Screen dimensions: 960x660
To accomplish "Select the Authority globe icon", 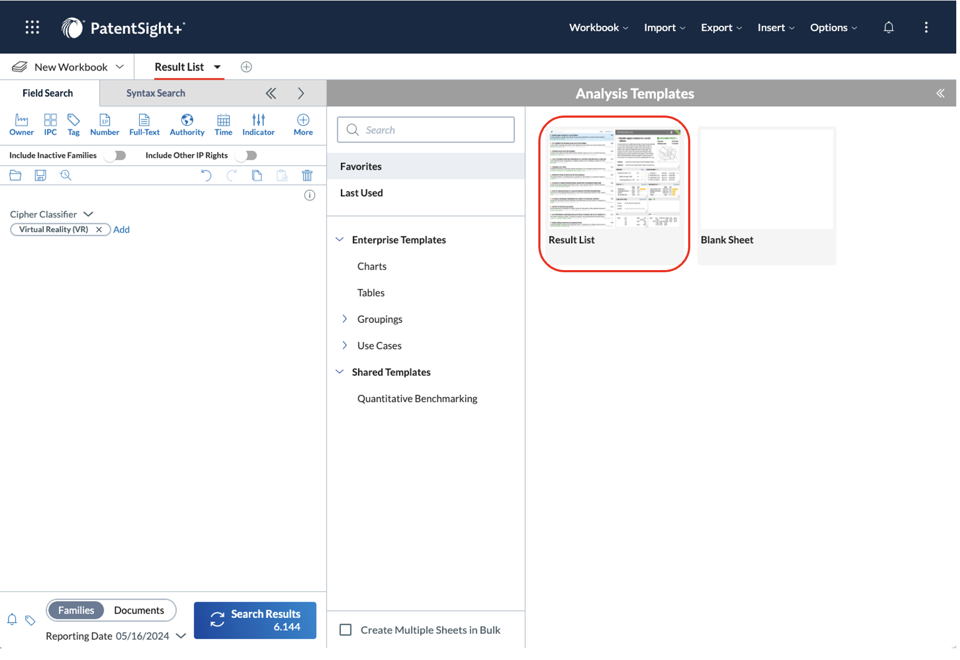I will pos(187,125).
